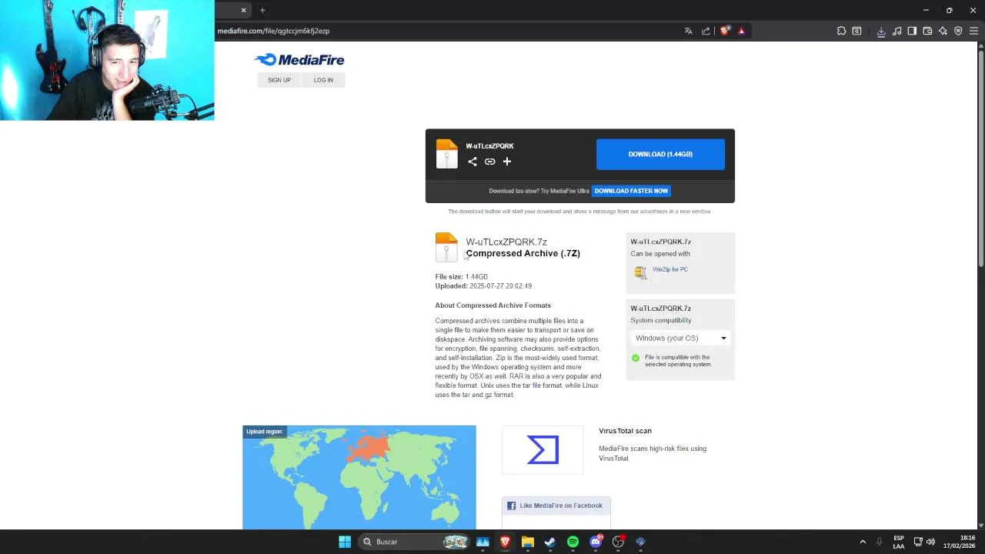Open the WinZip for PC link
985x554 pixels.
click(x=670, y=269)
